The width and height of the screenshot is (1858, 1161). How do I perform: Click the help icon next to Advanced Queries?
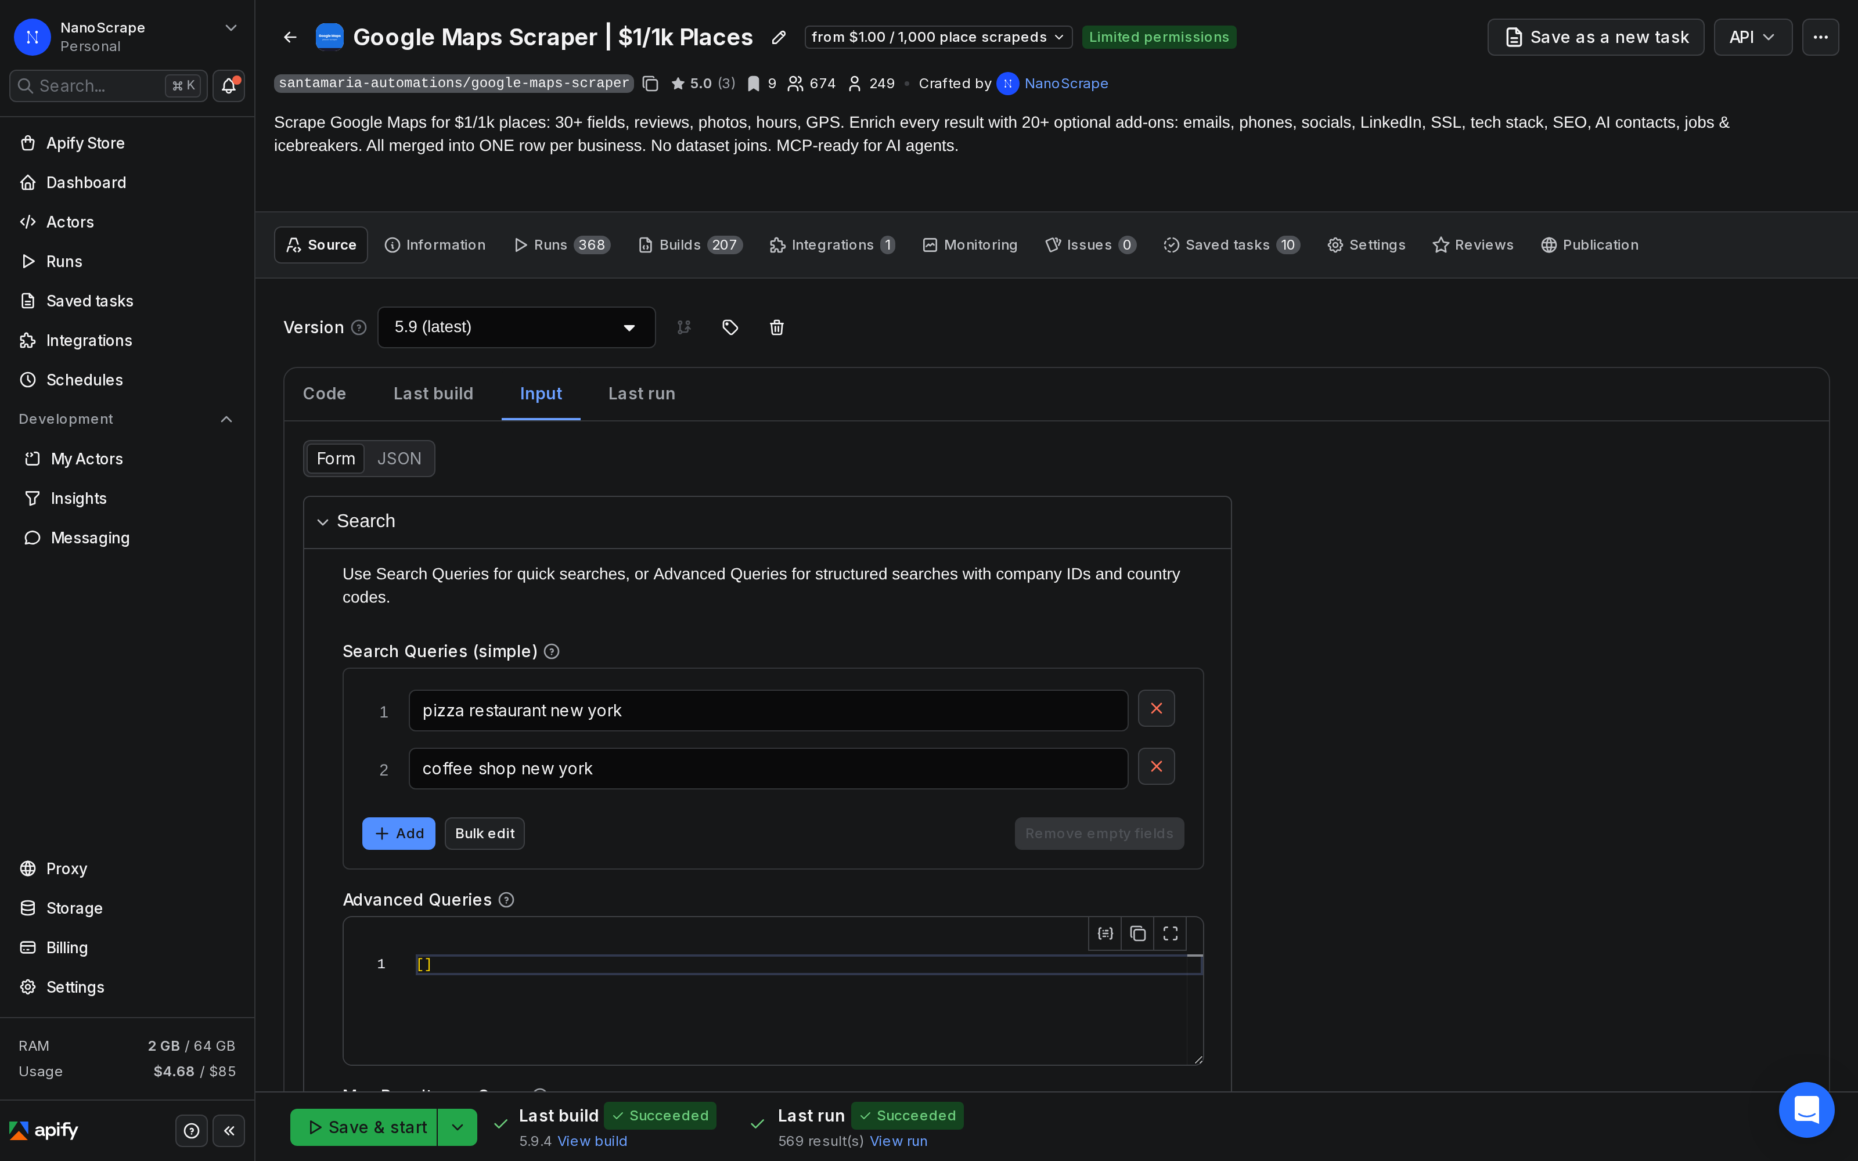click(x=506, y=900)
